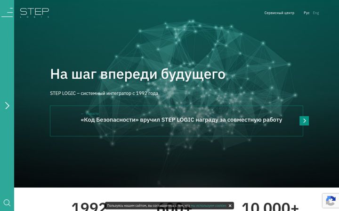Switch language to Eng
The width and height of the screenshot is (339, 211).
click(x=315, y=13)
